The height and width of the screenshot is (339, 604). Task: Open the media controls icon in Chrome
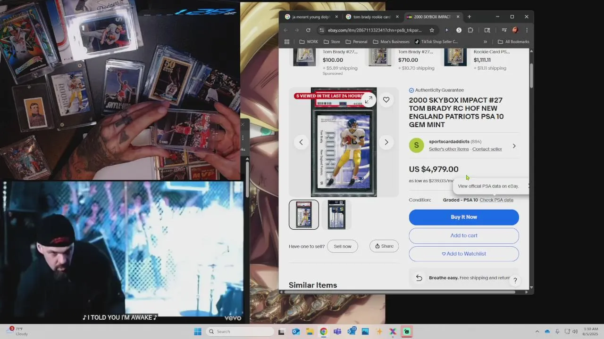coord(504,30)
